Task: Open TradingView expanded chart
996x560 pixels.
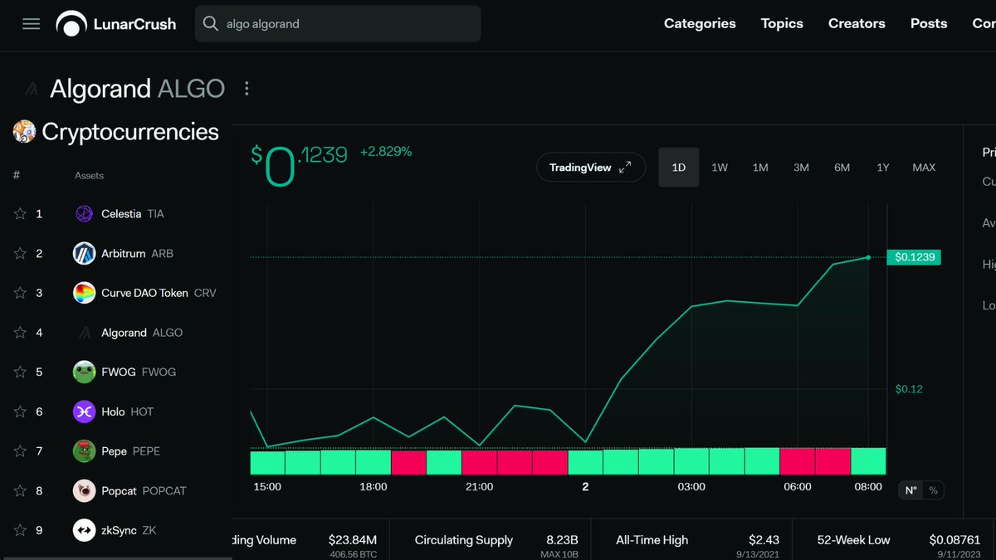Action: point(591,168)
